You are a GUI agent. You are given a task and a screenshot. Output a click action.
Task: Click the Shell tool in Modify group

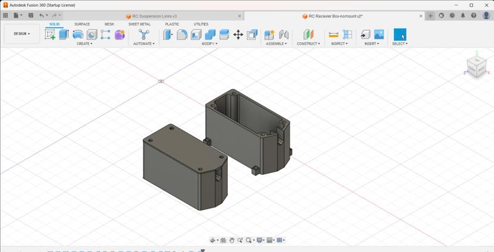coord(196,35)
